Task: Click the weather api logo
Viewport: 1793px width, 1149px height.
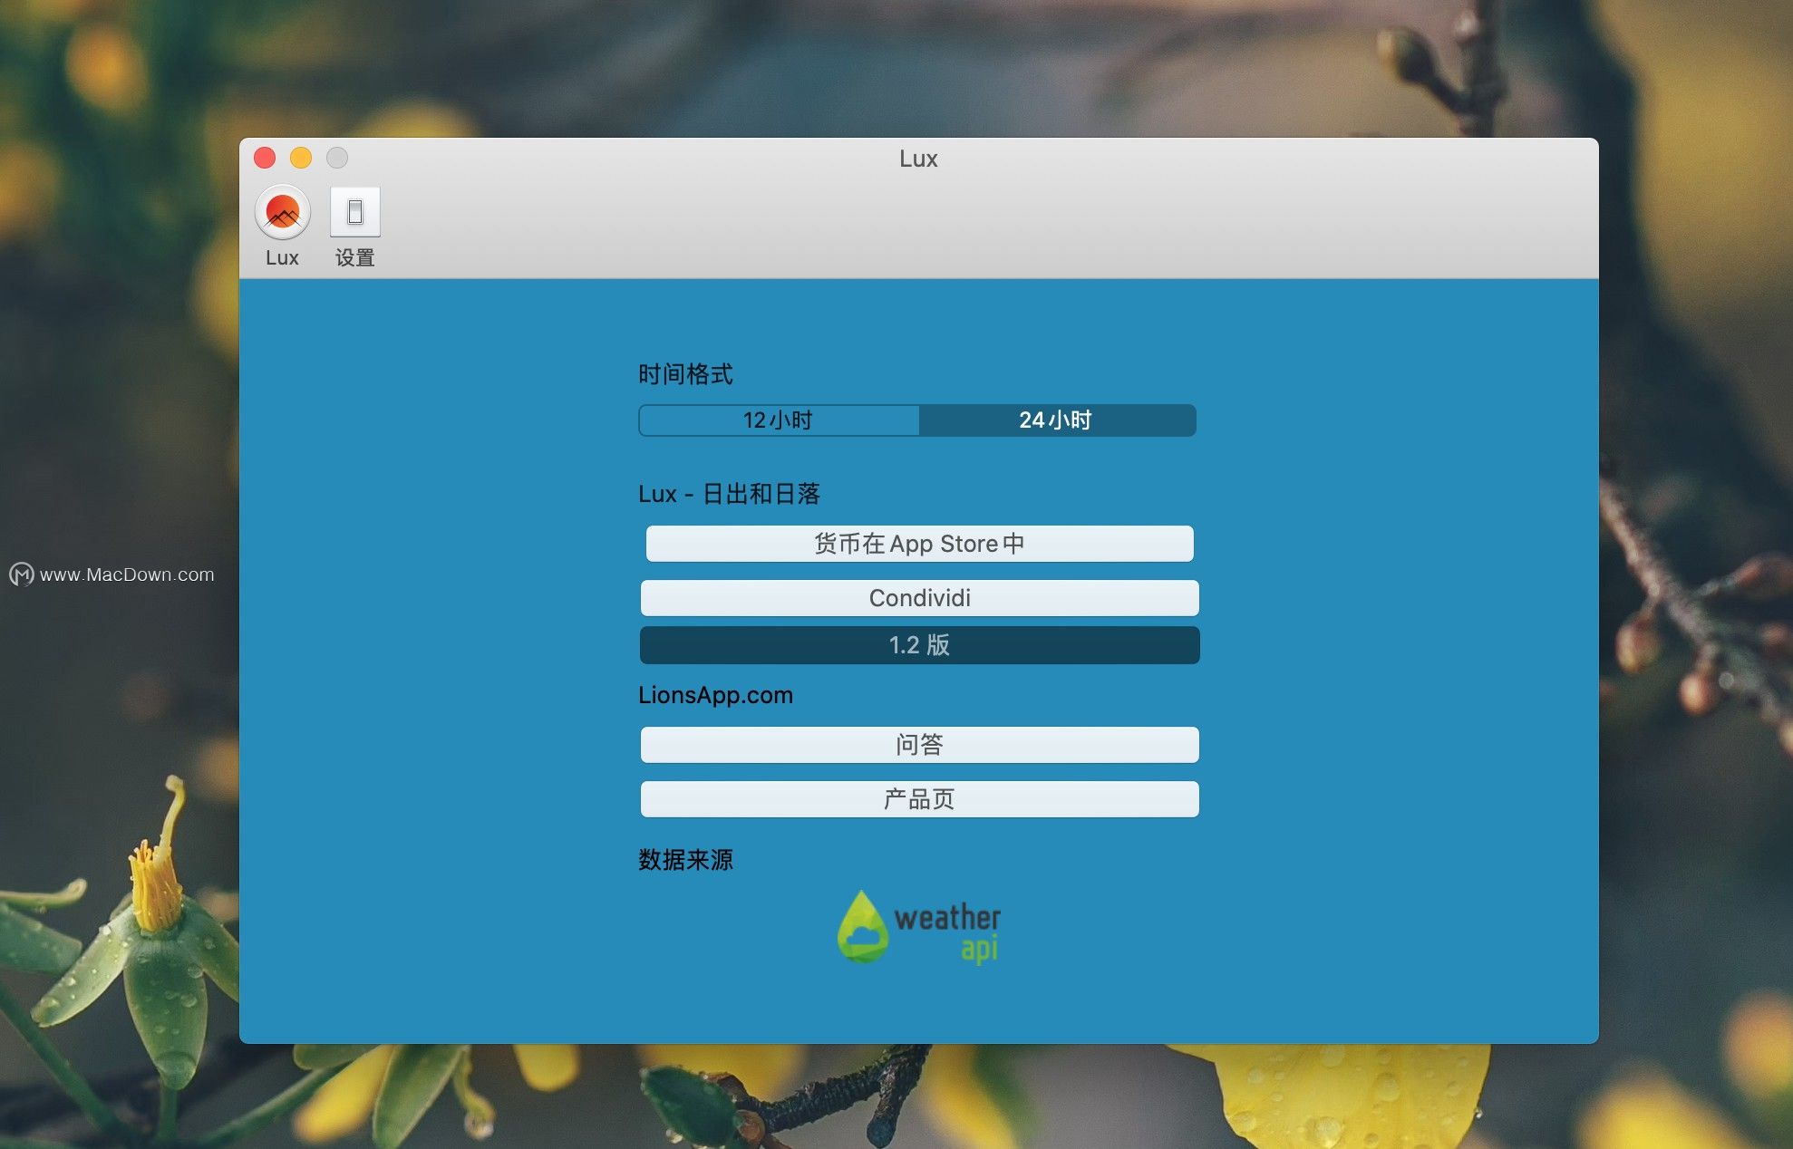Action: coord(918,927)
